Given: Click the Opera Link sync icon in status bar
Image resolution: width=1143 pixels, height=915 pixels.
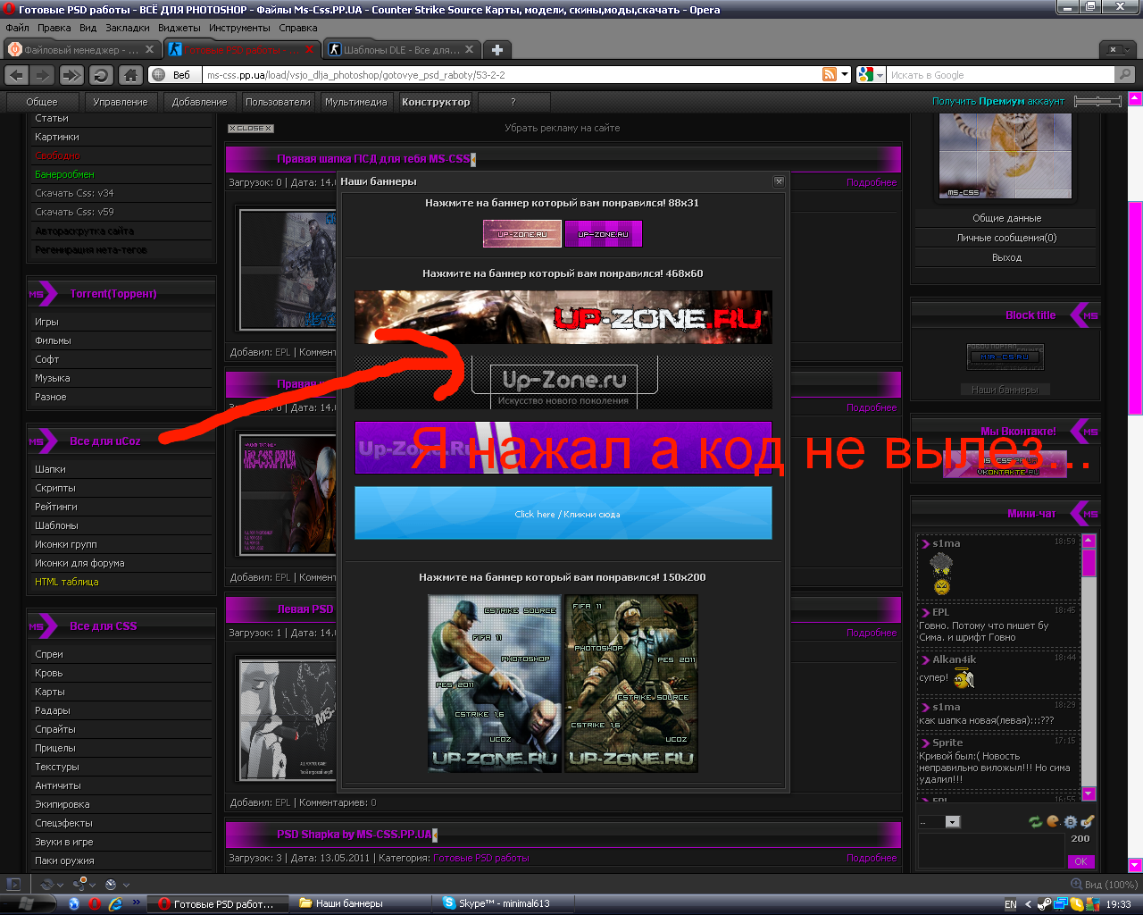Looking at the screenshot, I should pos(47,885).
